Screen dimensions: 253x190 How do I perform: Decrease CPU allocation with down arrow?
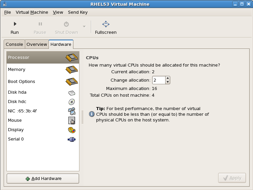click(x=168, y=82)
